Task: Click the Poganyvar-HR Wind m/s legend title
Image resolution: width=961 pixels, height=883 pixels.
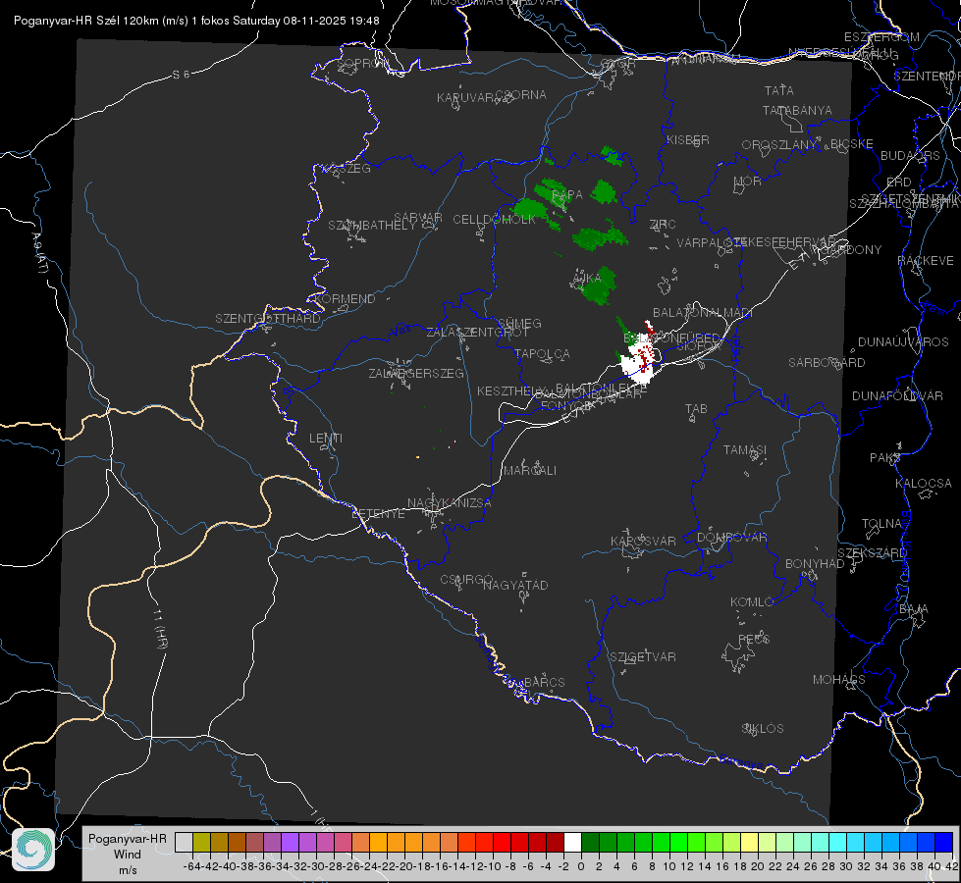Action: tap(128, 854)
